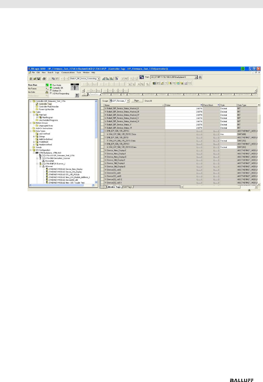The image size is (263, 382).
Task: Click the ETHERNET-MODULE EIP_105_Module icon
Action: coord(47,175)
